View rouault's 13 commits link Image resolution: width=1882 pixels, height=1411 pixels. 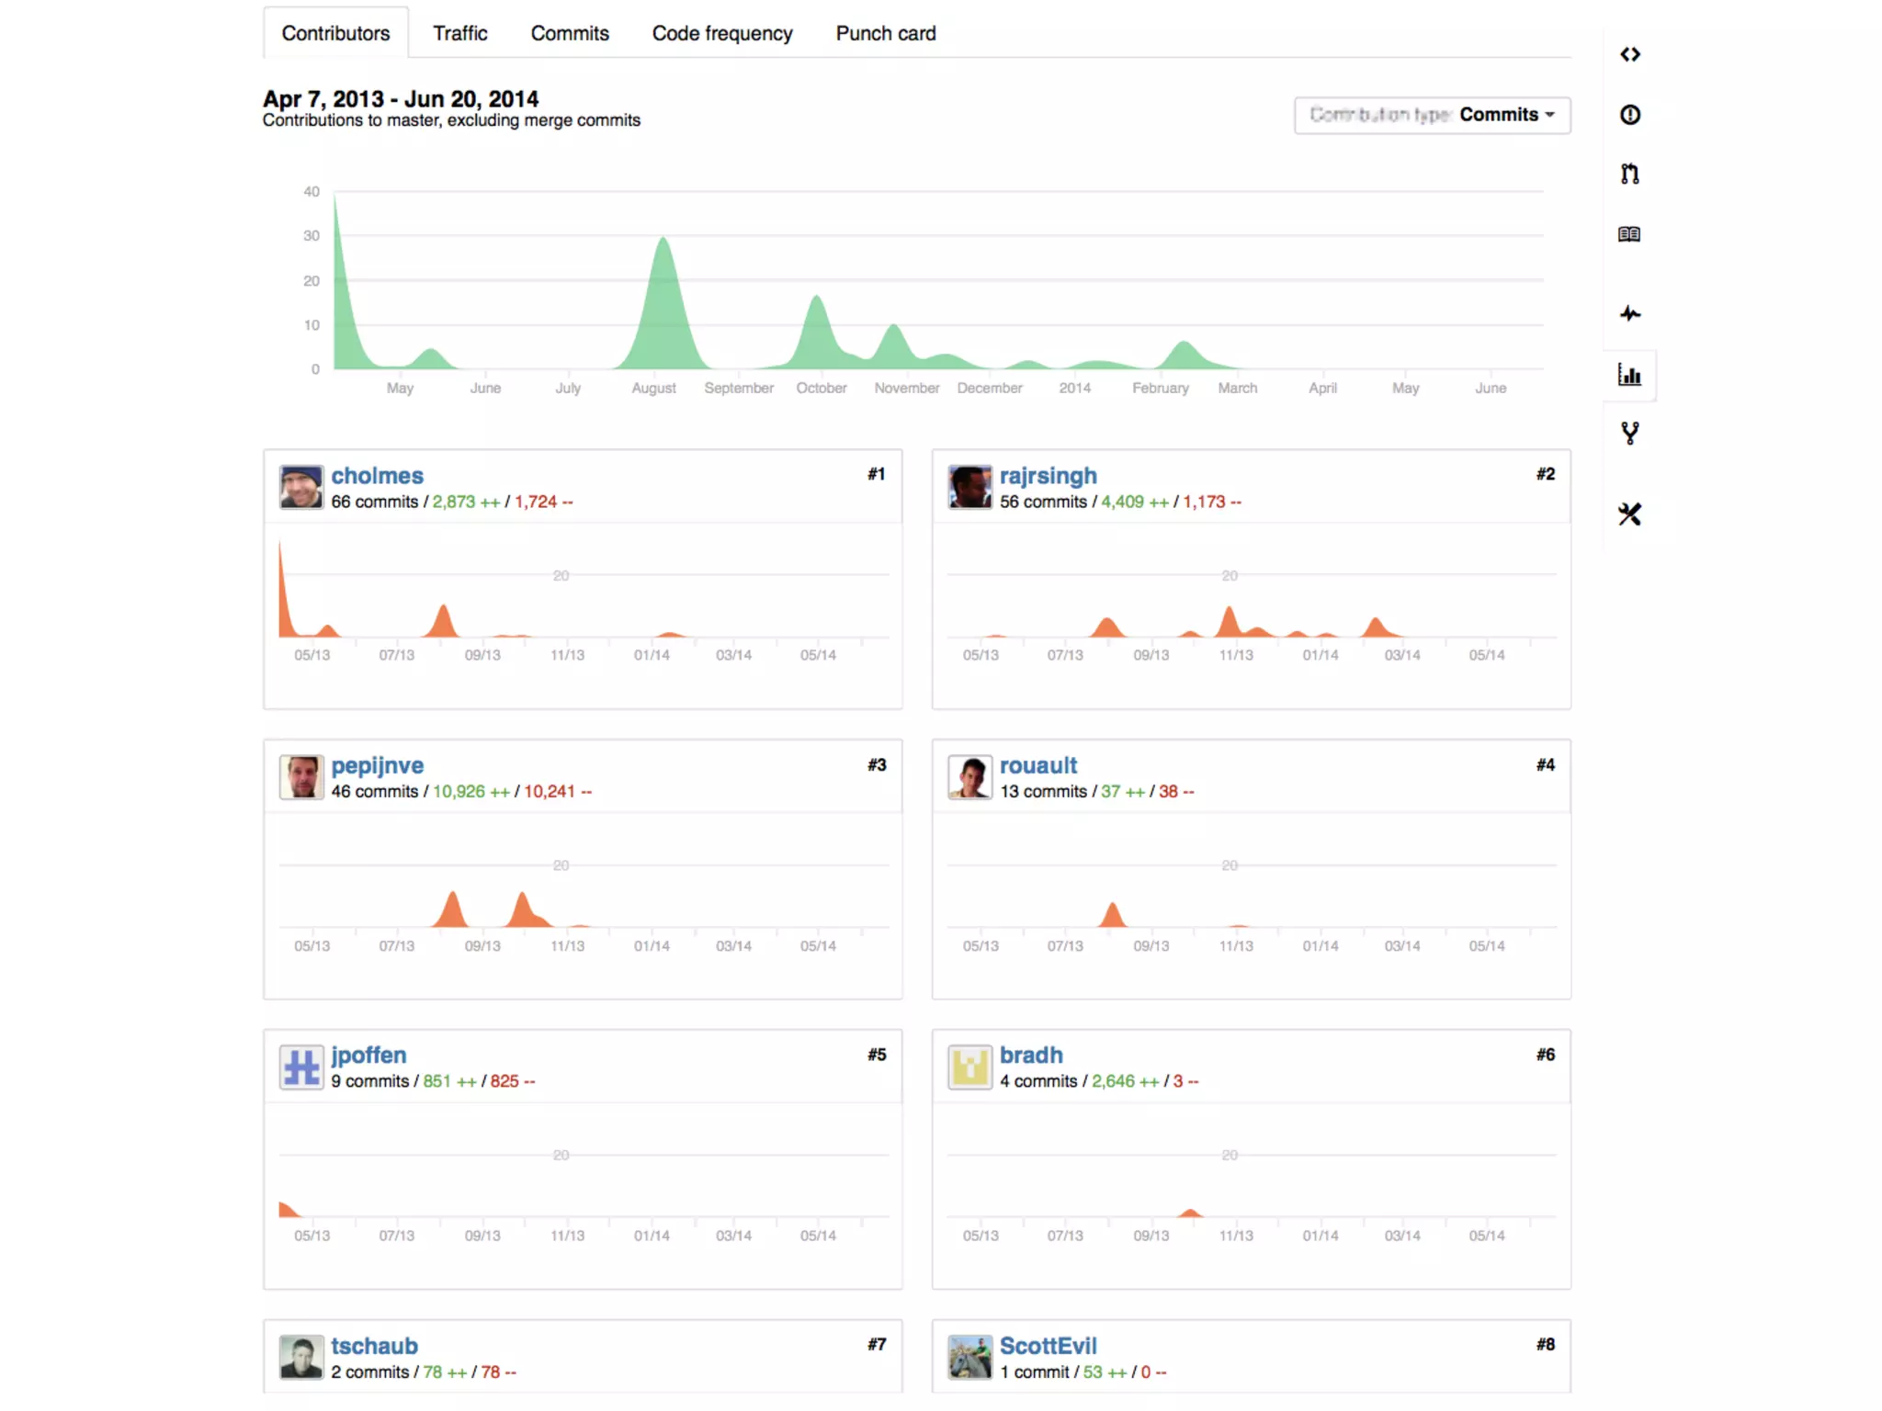point(1043,792)
